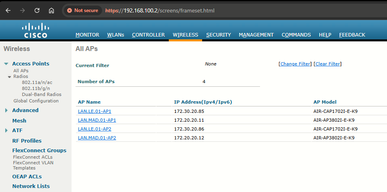Screen dimensions: 387x192
Task: Click the browser forward arrow
Action: [23, 10]
